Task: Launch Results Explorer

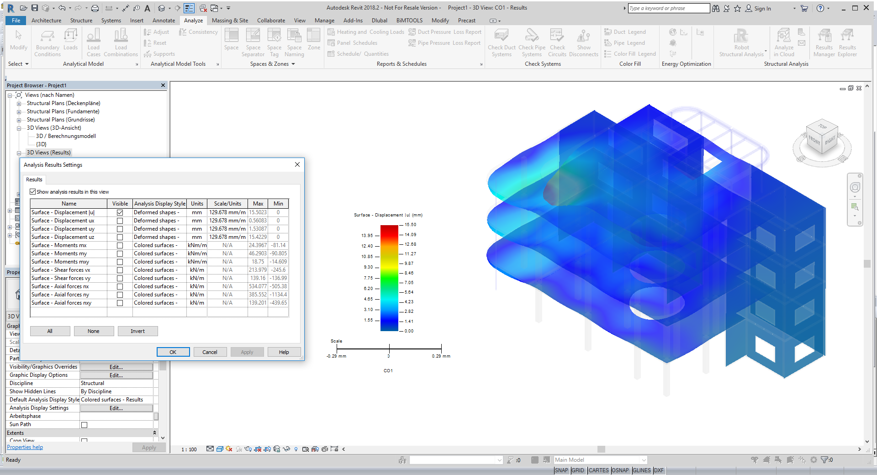Action: (x=847, y=42)
